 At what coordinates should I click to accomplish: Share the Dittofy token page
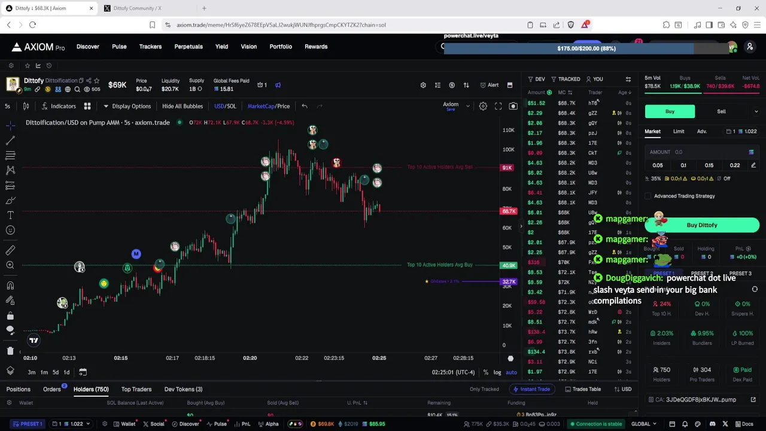point(89,81)
